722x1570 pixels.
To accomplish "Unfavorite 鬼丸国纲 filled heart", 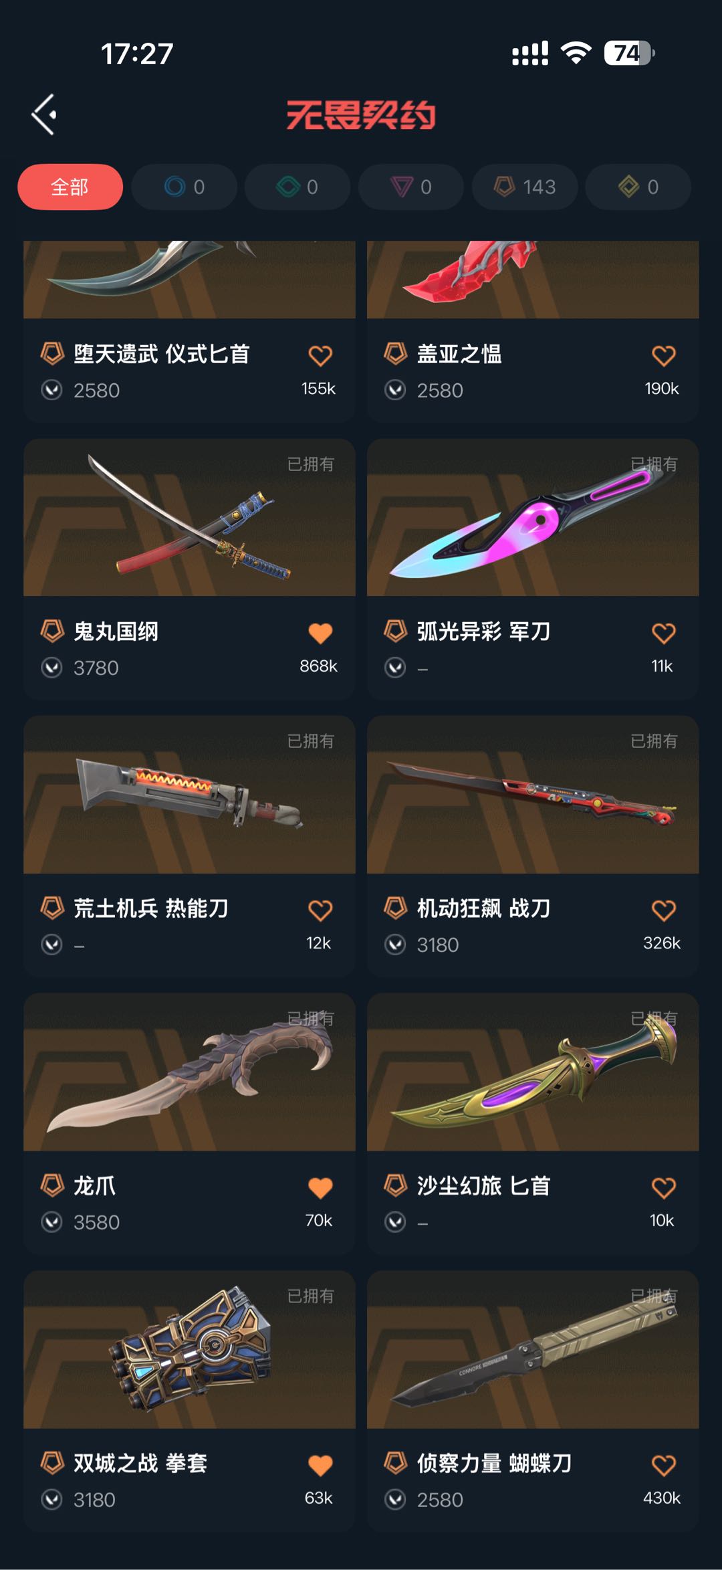I will pyautogui.click(x=320, y=633).
